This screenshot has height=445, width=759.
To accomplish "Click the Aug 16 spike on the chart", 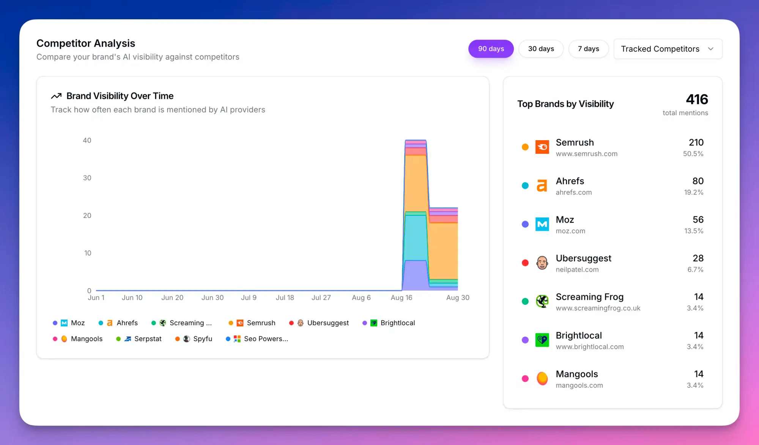I will pyautogui.click(x=416, y=208).
